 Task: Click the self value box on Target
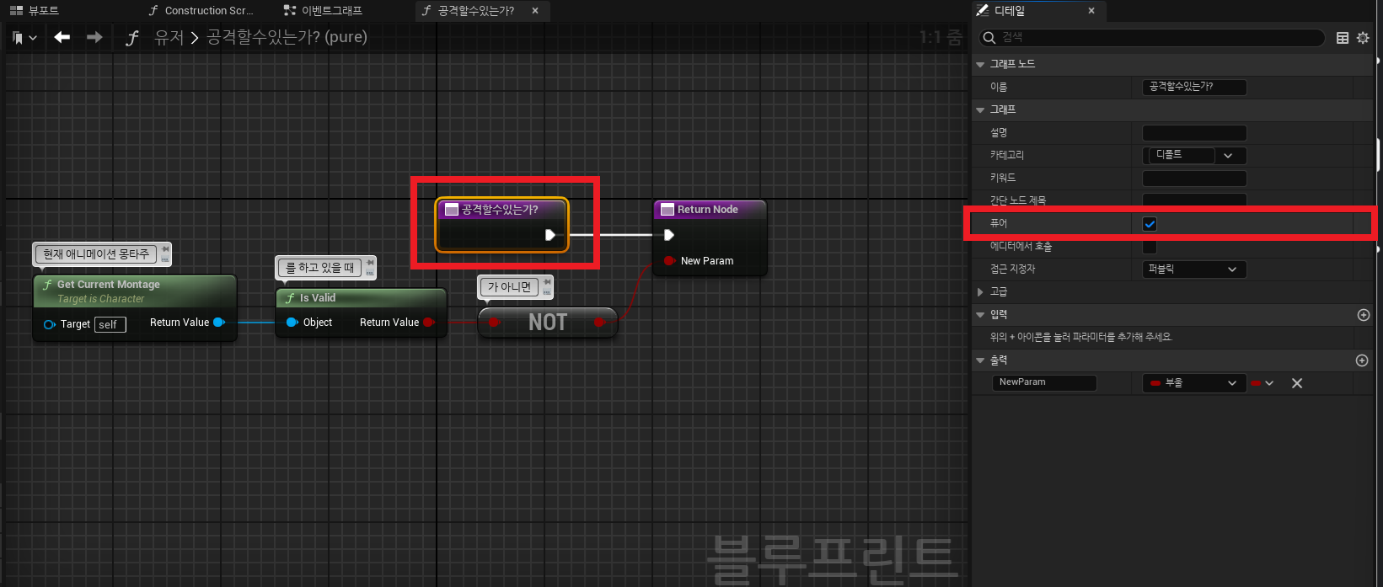110,324
